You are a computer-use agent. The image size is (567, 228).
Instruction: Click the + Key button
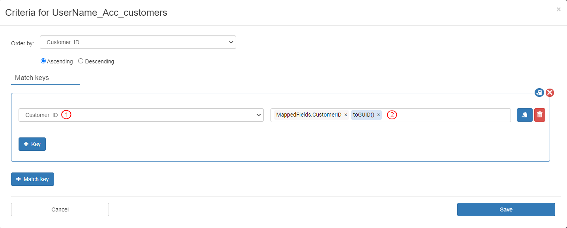click(32, 144)
